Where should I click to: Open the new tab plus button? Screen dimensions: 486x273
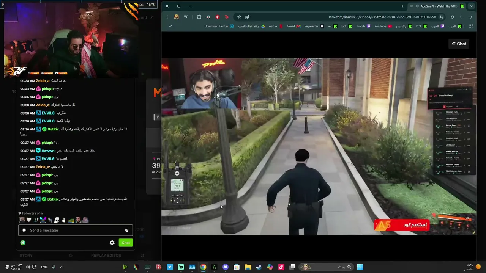pyautogui.click(x=402, y=6)
